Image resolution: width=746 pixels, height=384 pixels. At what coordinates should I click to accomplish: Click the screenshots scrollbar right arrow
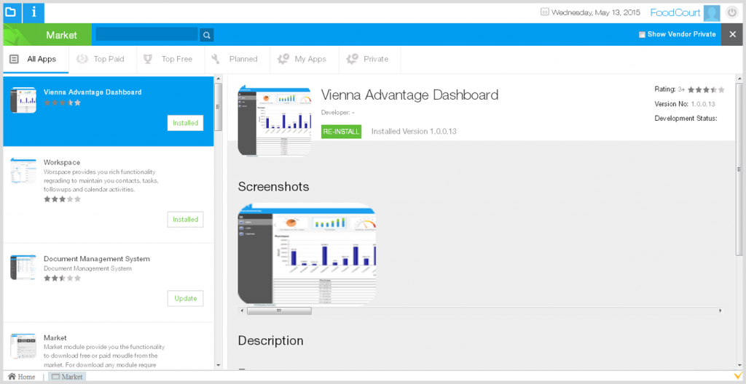(x=721, y=311)
